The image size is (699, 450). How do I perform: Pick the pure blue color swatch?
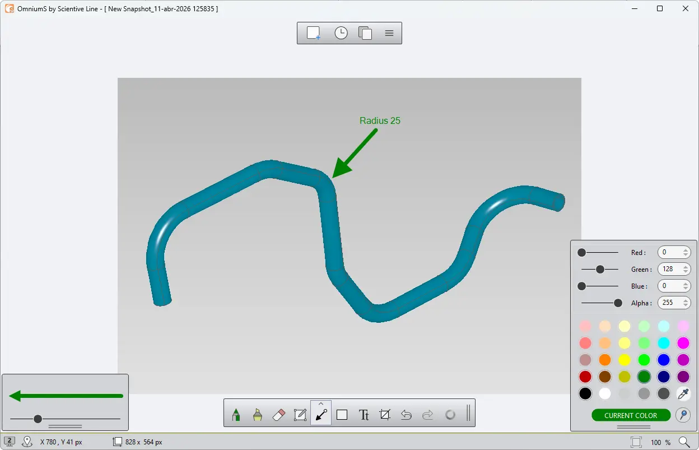coord(663,360)
